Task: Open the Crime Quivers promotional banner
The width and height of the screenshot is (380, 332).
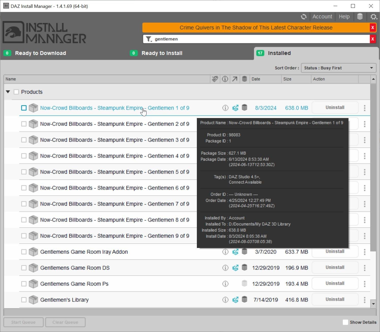Action: tap(256, 28)
